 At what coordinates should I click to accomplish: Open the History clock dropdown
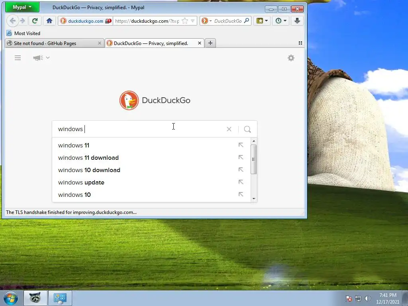point(281,21)
